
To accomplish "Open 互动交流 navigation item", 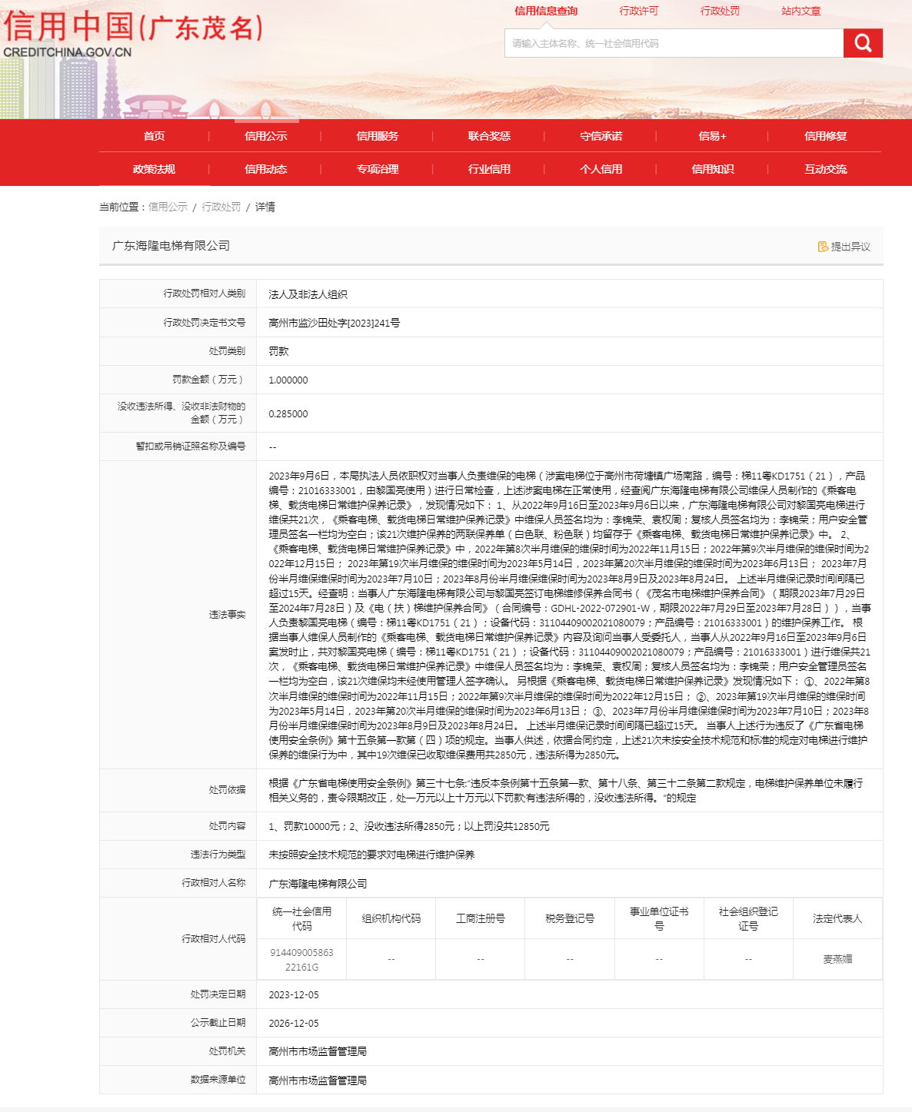I will [826, 169].
